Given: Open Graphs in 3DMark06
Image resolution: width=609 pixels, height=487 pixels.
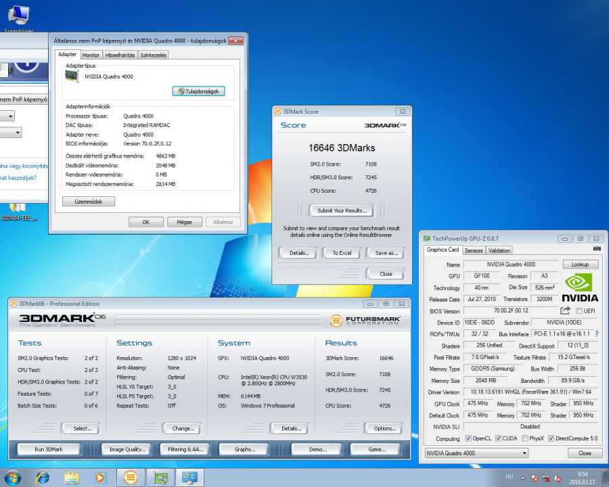Looking at the screenshot, I should [x=245, y=449].
